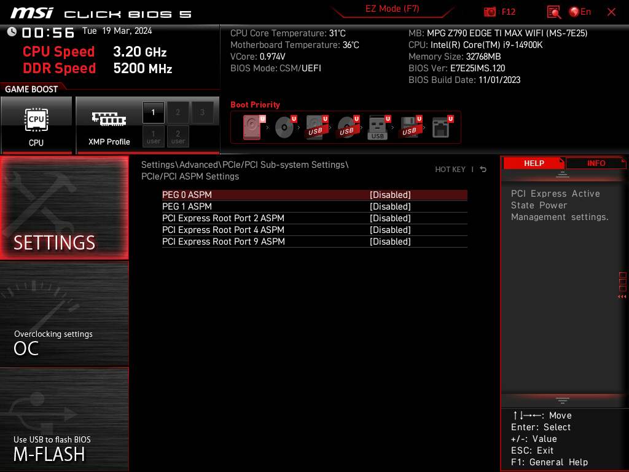Select the USB key boot device icon
The height and width of the screenshot is (472, 629).
pos(379,127)
